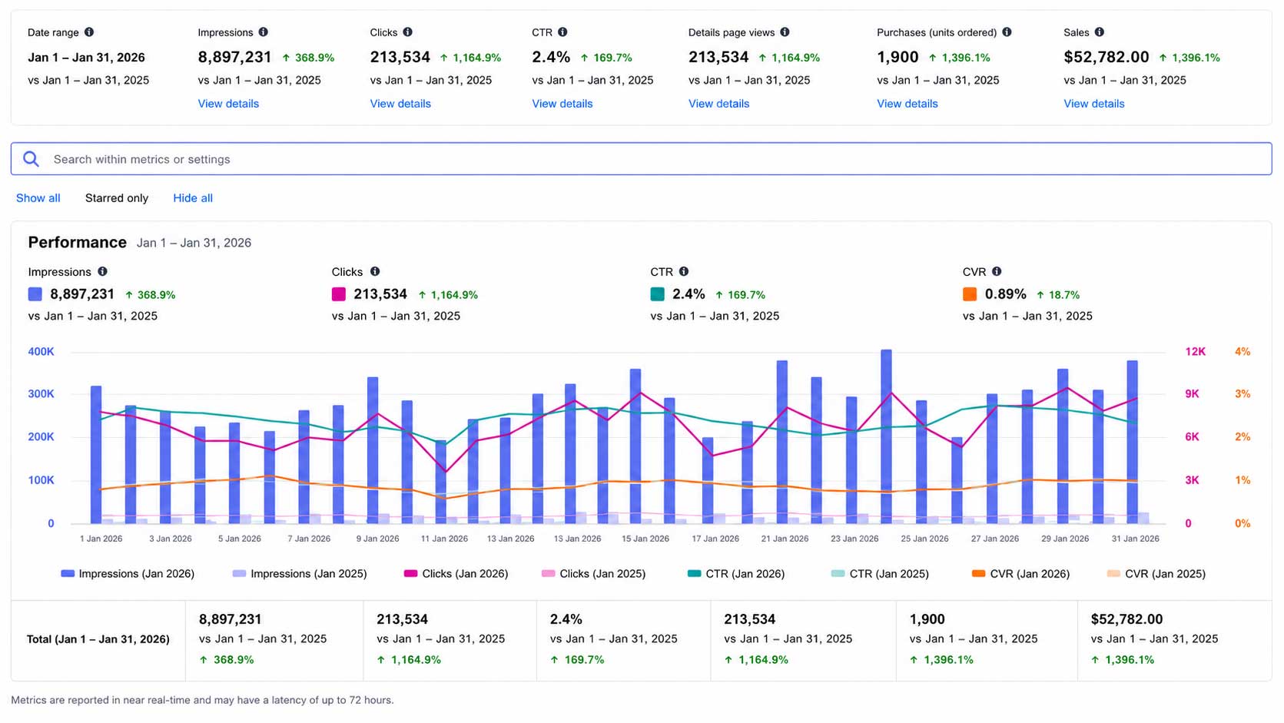Click the $52,782.00 value in the Total row
Screen dimensions: 1284x723
tap(1127, 619)
